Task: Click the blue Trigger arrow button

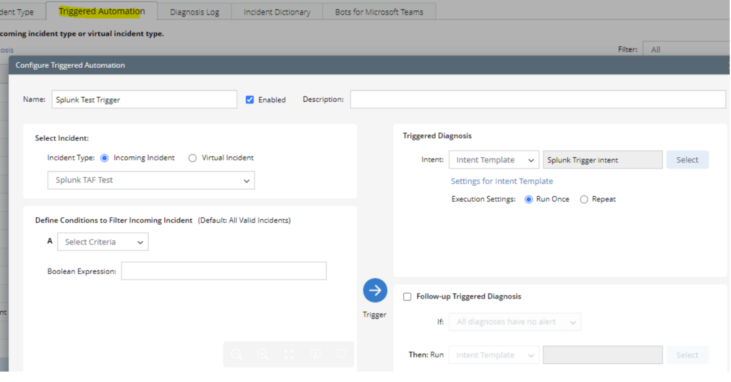Action: tap(375, 291)
